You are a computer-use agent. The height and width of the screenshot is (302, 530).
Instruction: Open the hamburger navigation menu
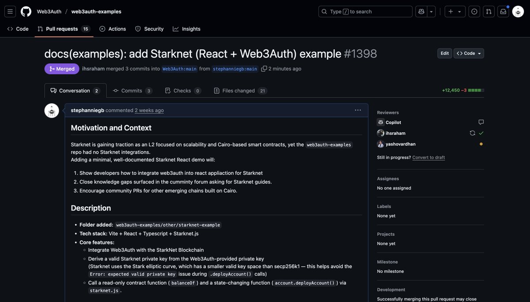point(10,11)
